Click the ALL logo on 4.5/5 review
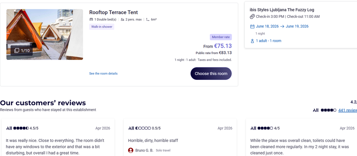The image size is (357, 156). click(x=9, y=128)
